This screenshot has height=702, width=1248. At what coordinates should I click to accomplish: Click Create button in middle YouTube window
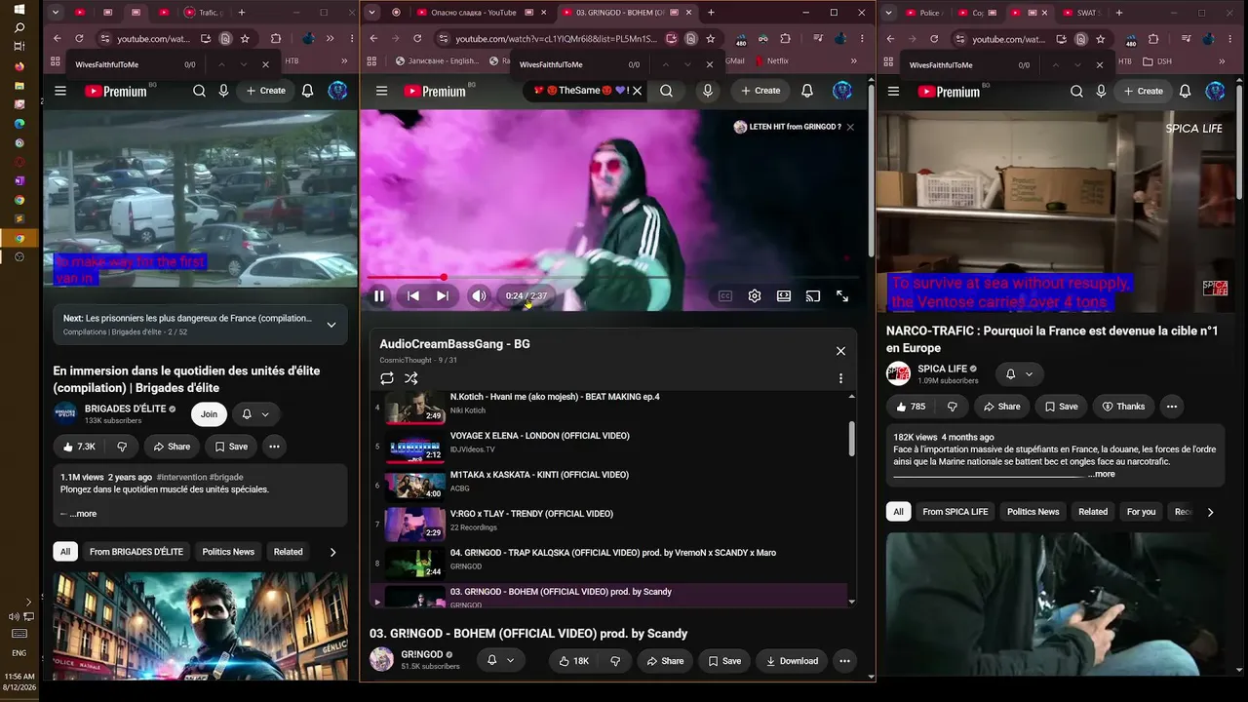pyautogui.click(x=760, y=91)
